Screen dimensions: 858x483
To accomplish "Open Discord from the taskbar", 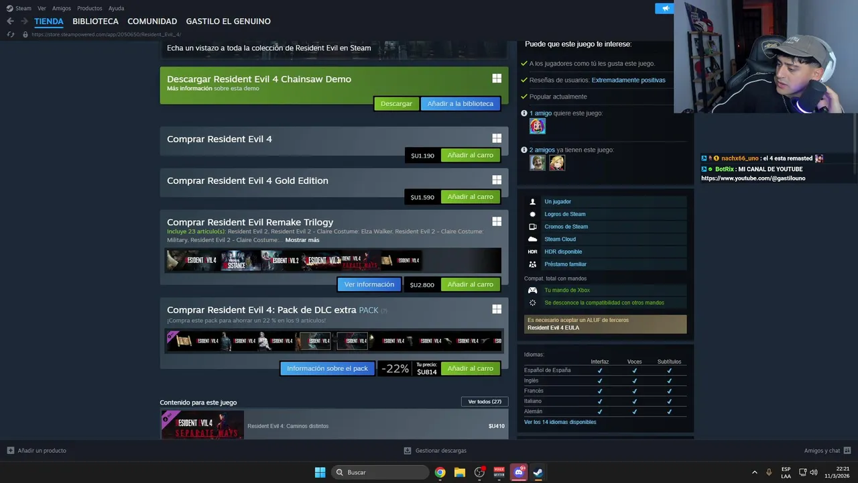I will coord(519,472).
